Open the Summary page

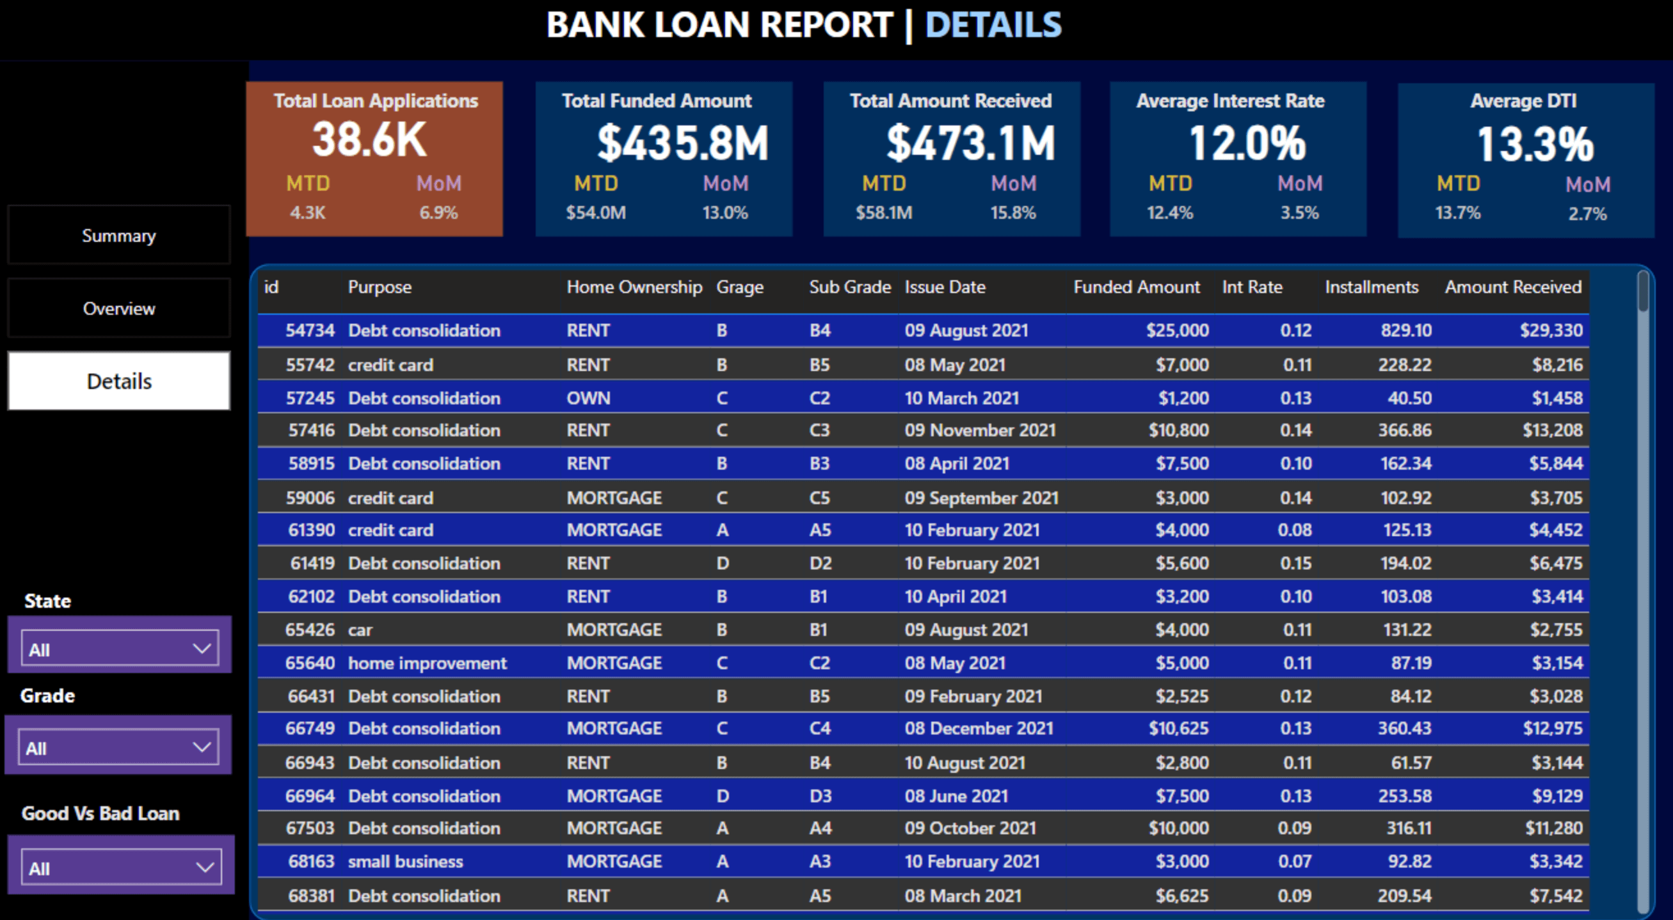pos(119,235)
